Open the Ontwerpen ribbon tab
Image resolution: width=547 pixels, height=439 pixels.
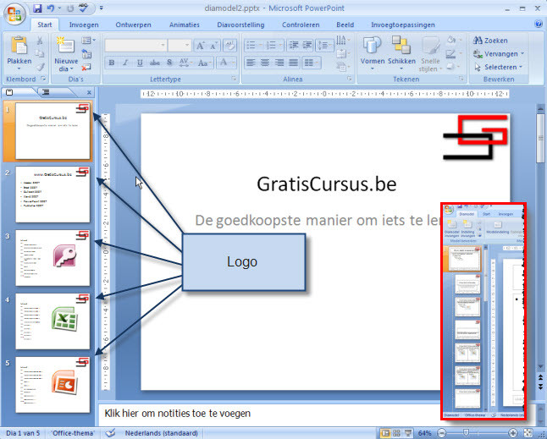click(133, 25)
